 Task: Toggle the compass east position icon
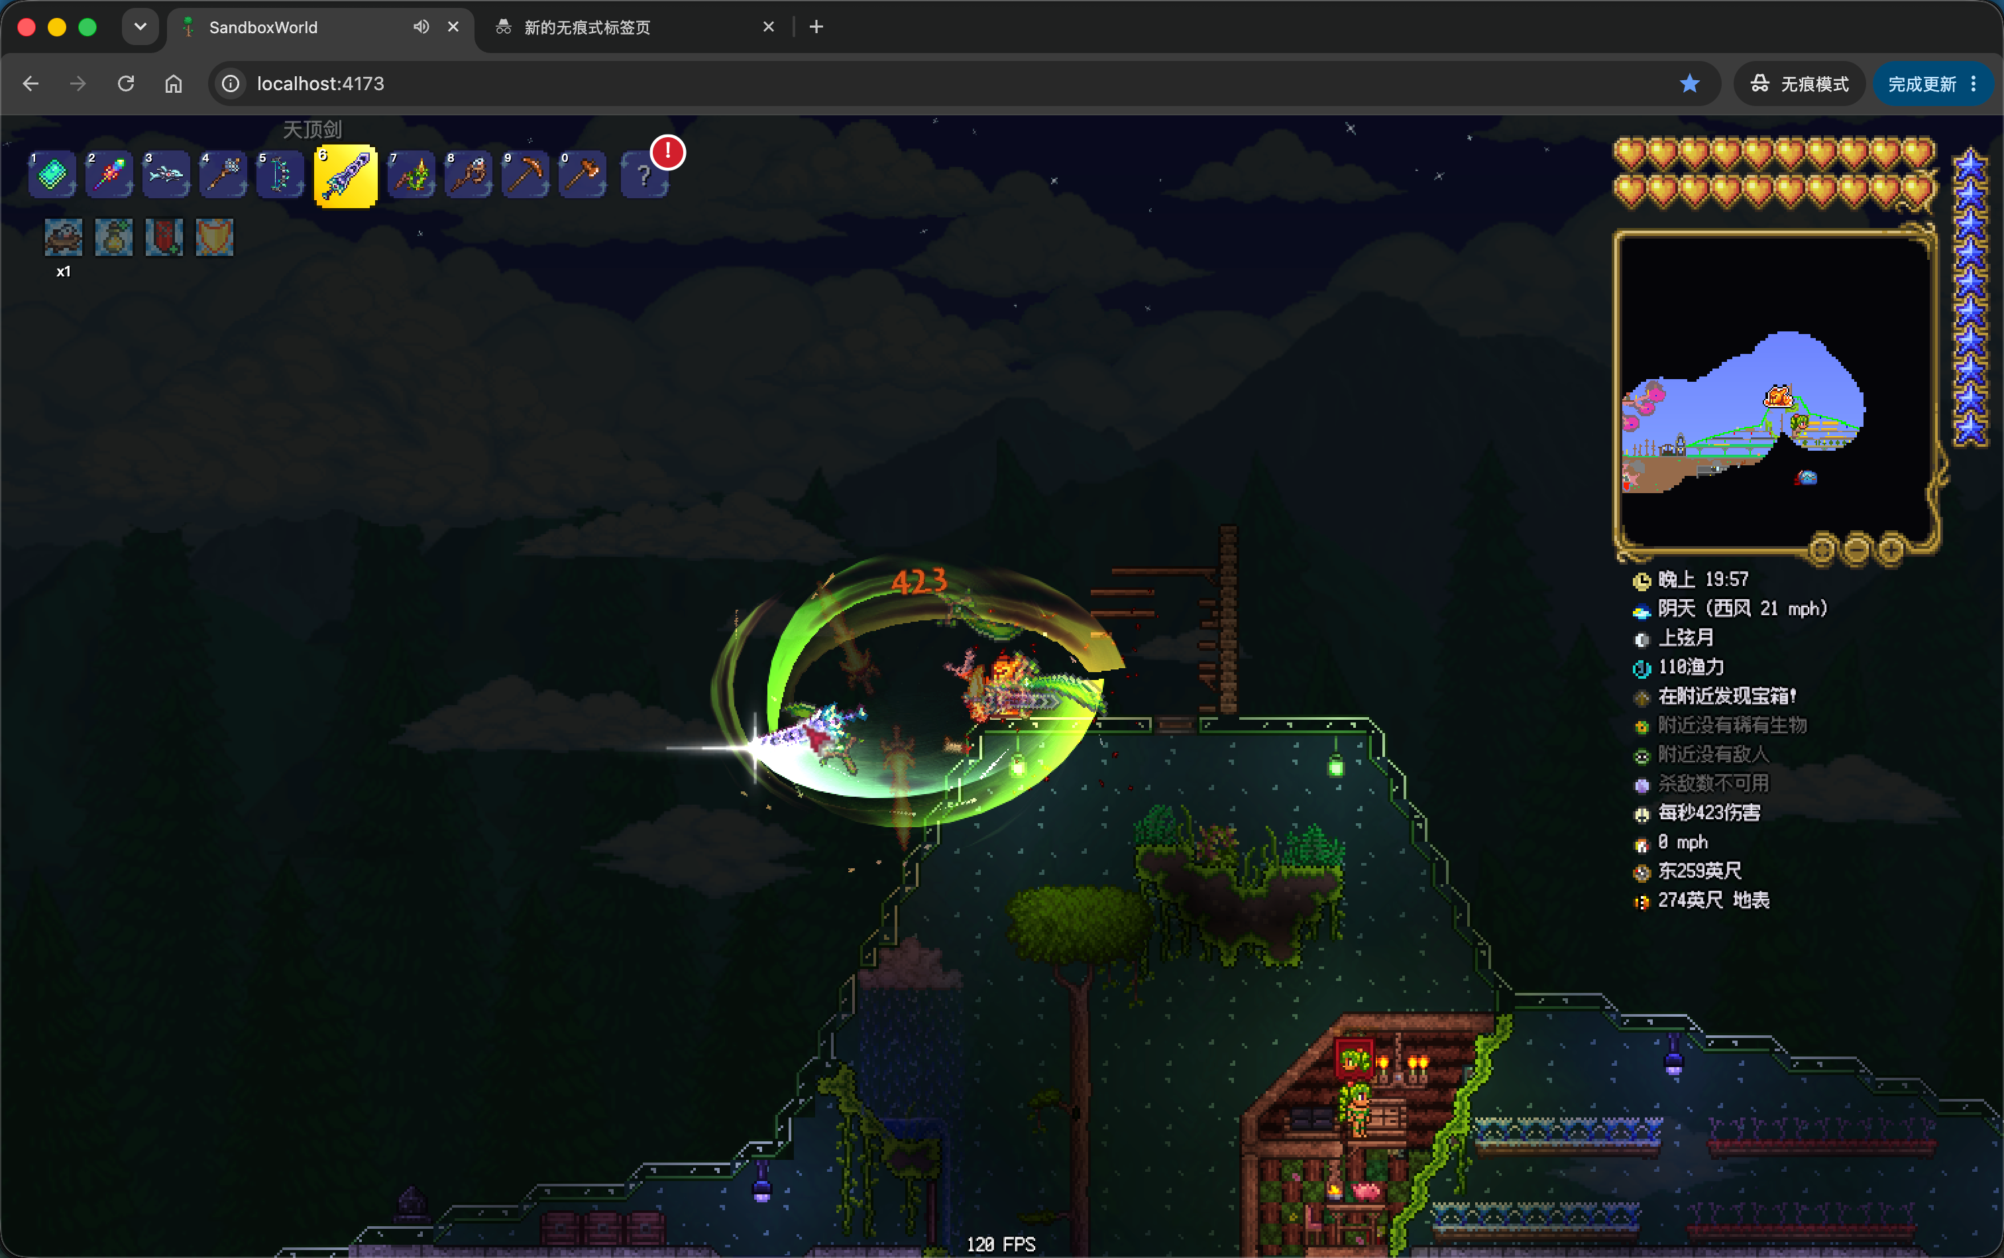click(x=1642, y=873)
